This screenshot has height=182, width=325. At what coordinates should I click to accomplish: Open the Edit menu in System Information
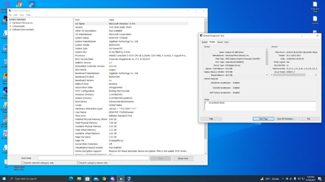16,15
